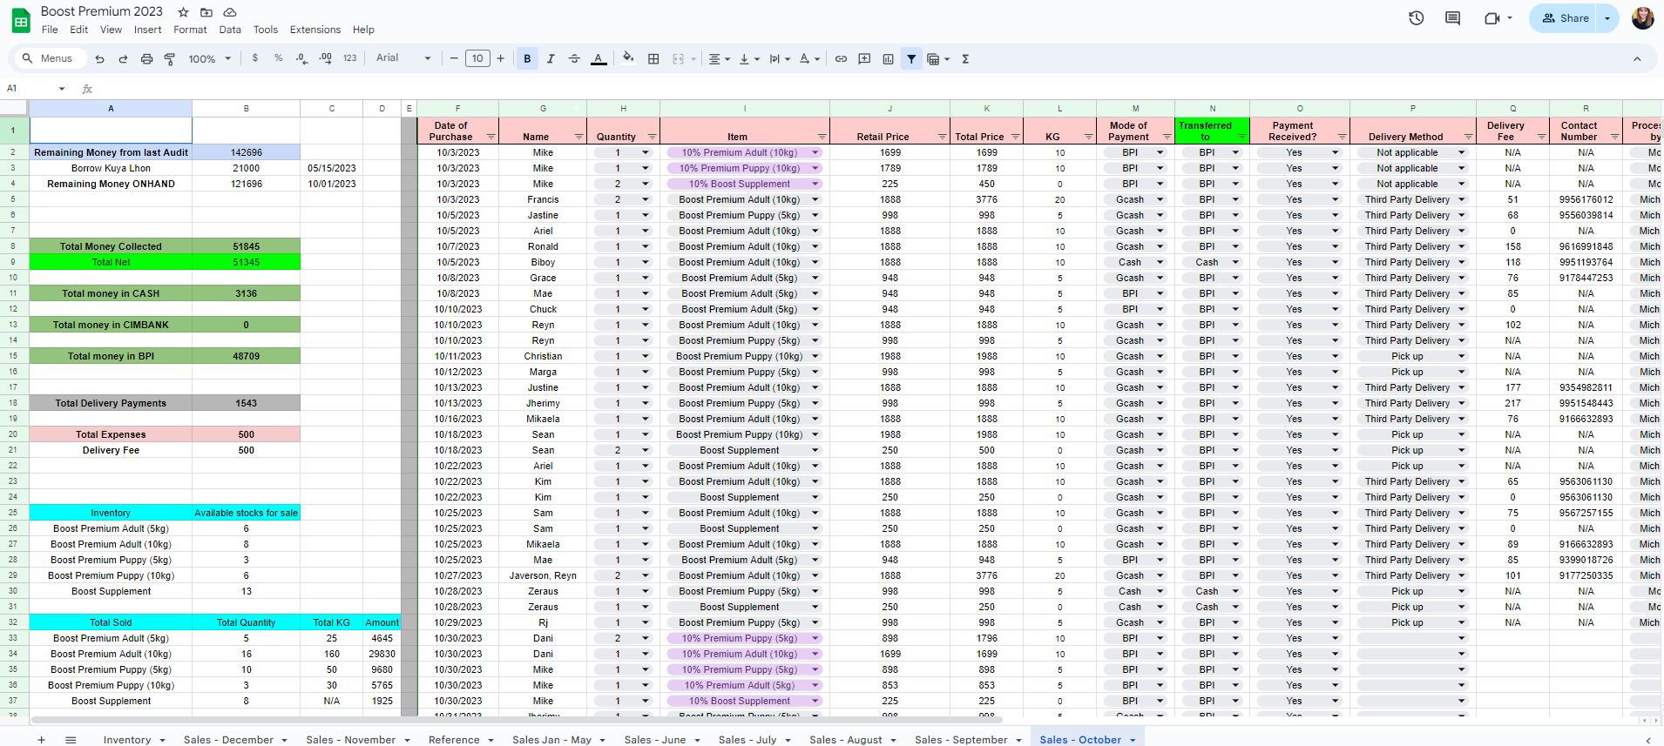Open the fill color paint bucket
1664x746 pixels.
[628, 58]
